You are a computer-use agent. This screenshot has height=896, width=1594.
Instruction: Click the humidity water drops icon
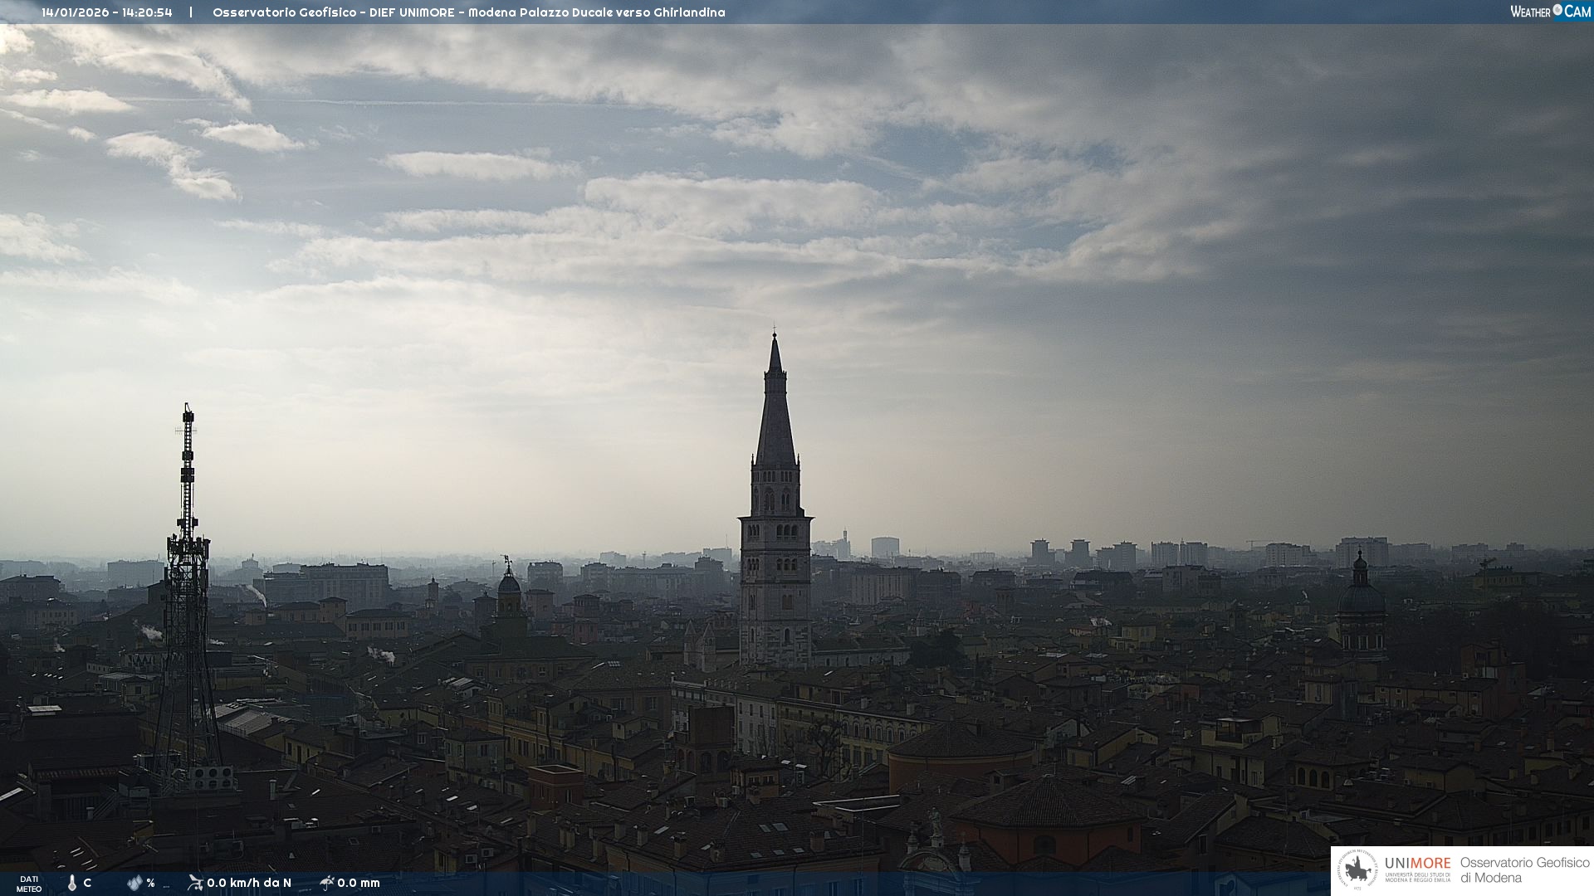pos(134,883)
